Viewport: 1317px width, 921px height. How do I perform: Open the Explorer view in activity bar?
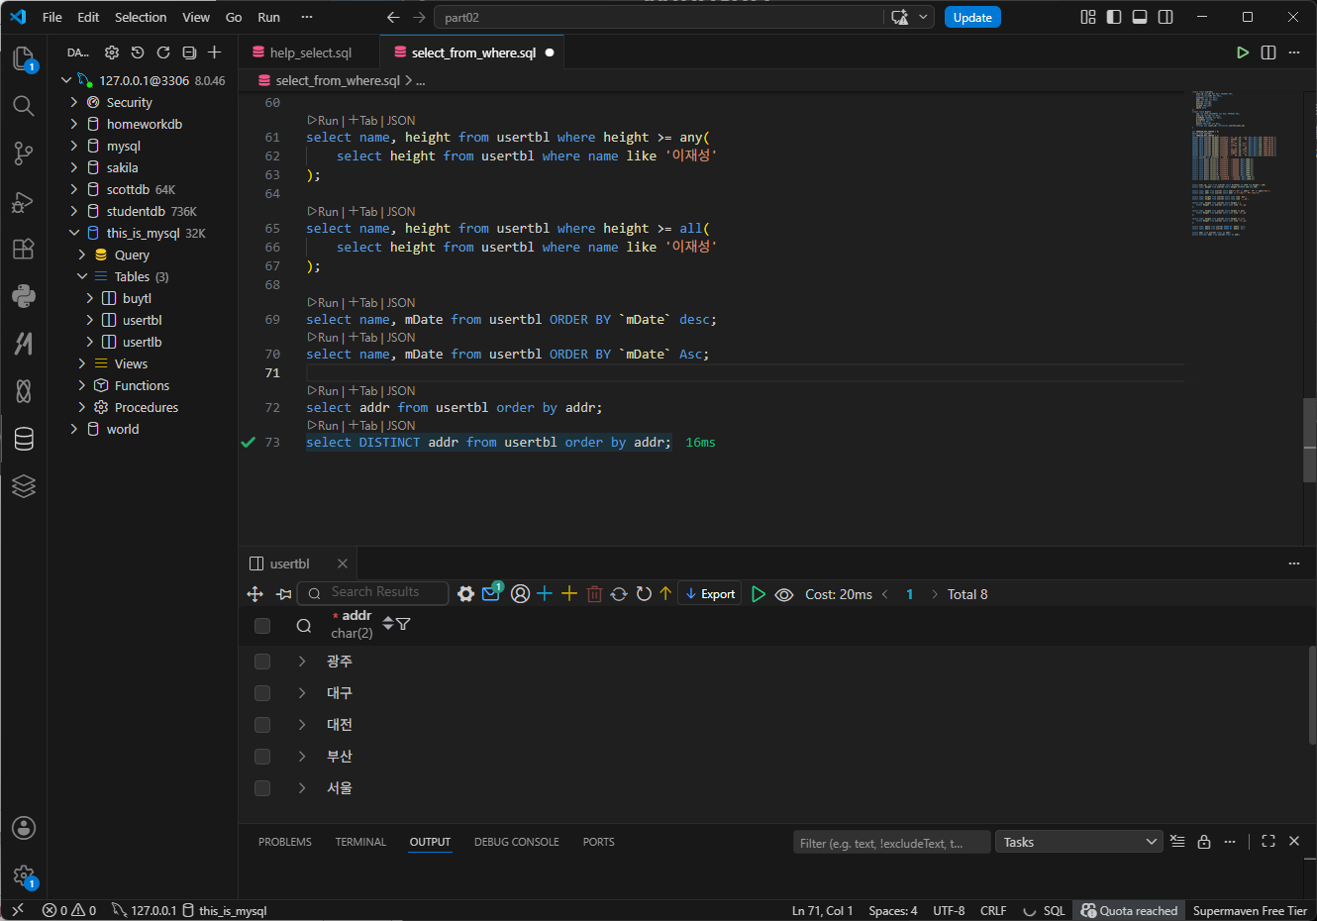coord(24,59)
